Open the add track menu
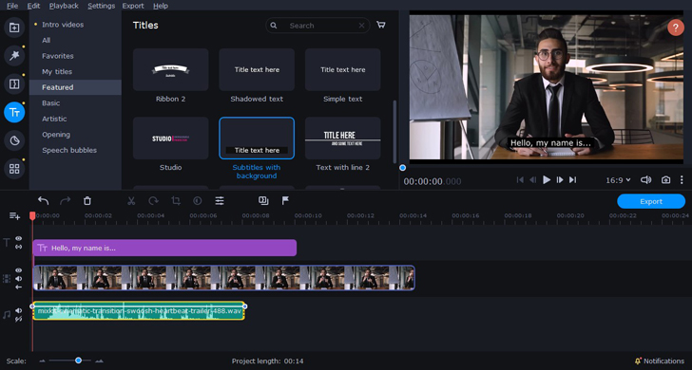 click(x=14, y=216)
